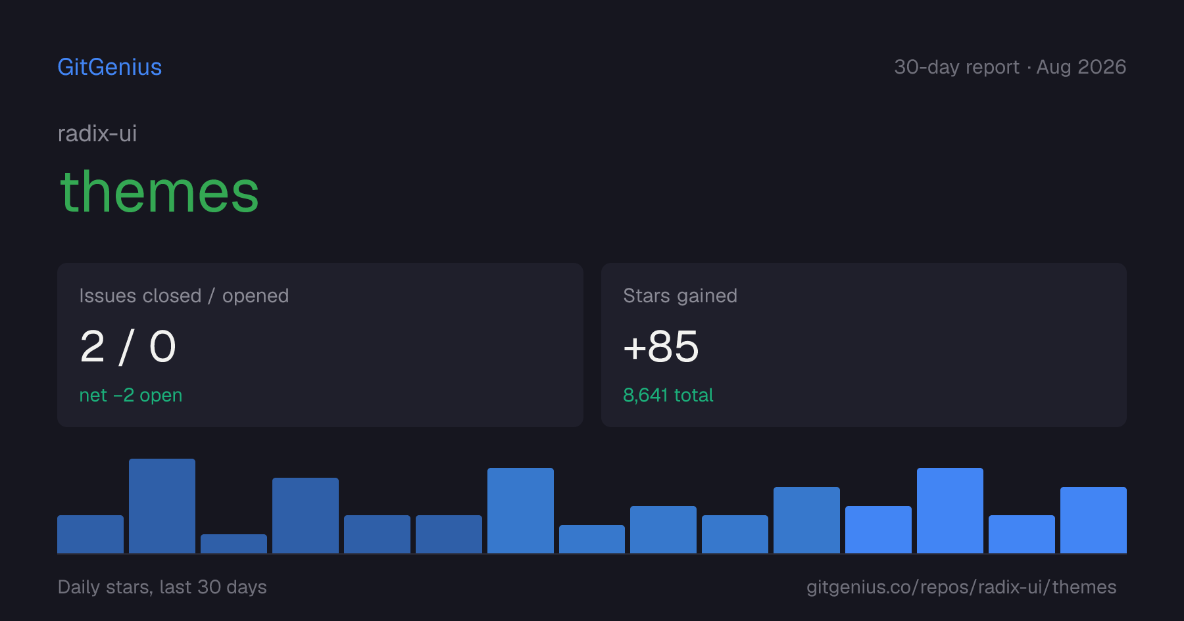Click the shortest bar in the stars chart
This screenshot has width=1184, height=621.
[x=234, y=543]
